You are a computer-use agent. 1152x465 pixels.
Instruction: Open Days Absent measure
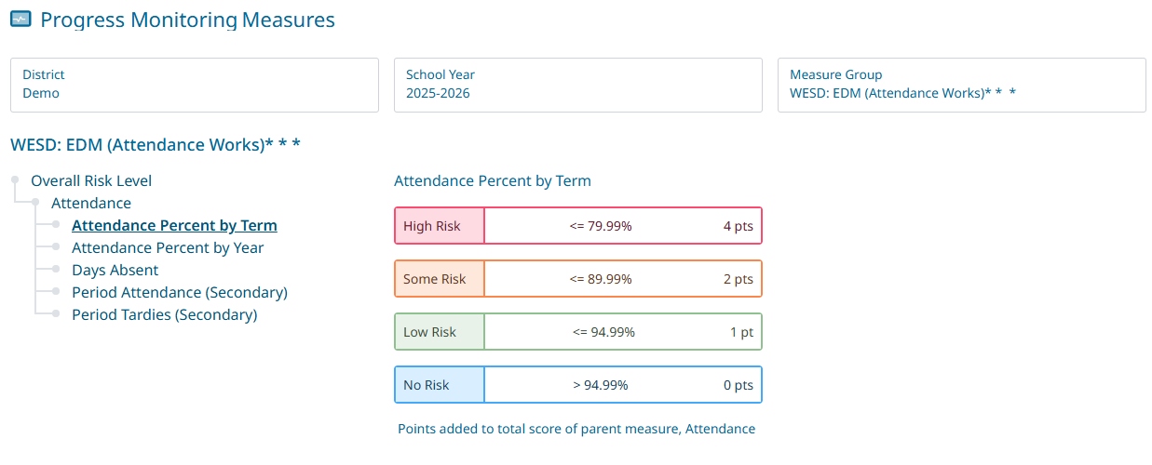[115, 270]
